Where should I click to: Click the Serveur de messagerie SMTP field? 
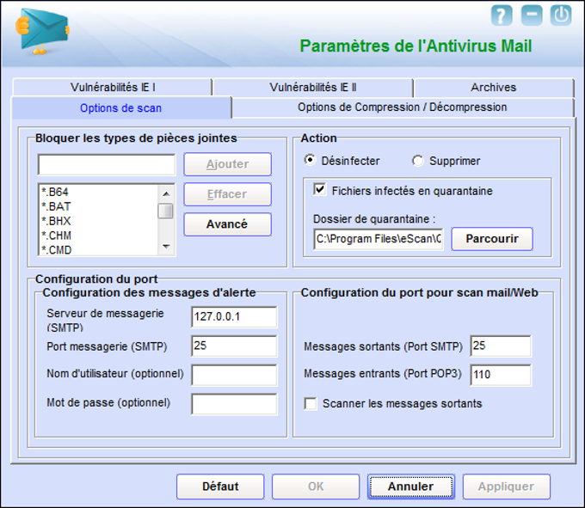pyautogui.click(x=234, y=317)
